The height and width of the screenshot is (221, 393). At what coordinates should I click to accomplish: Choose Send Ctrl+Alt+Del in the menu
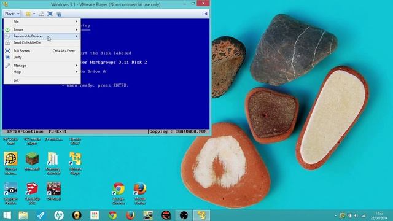(x=42, y=42)
